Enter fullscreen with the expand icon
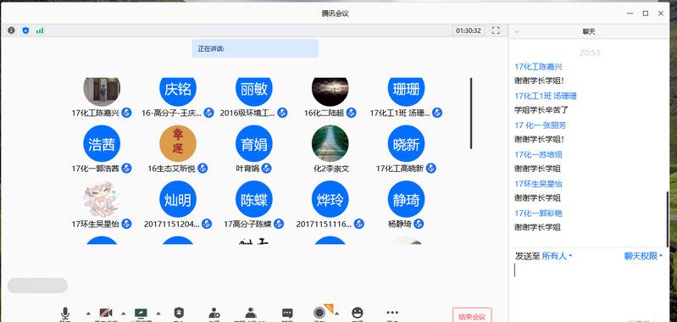This screenshot has height=322, width=677. pyautogui.click(x=496, y=31)
